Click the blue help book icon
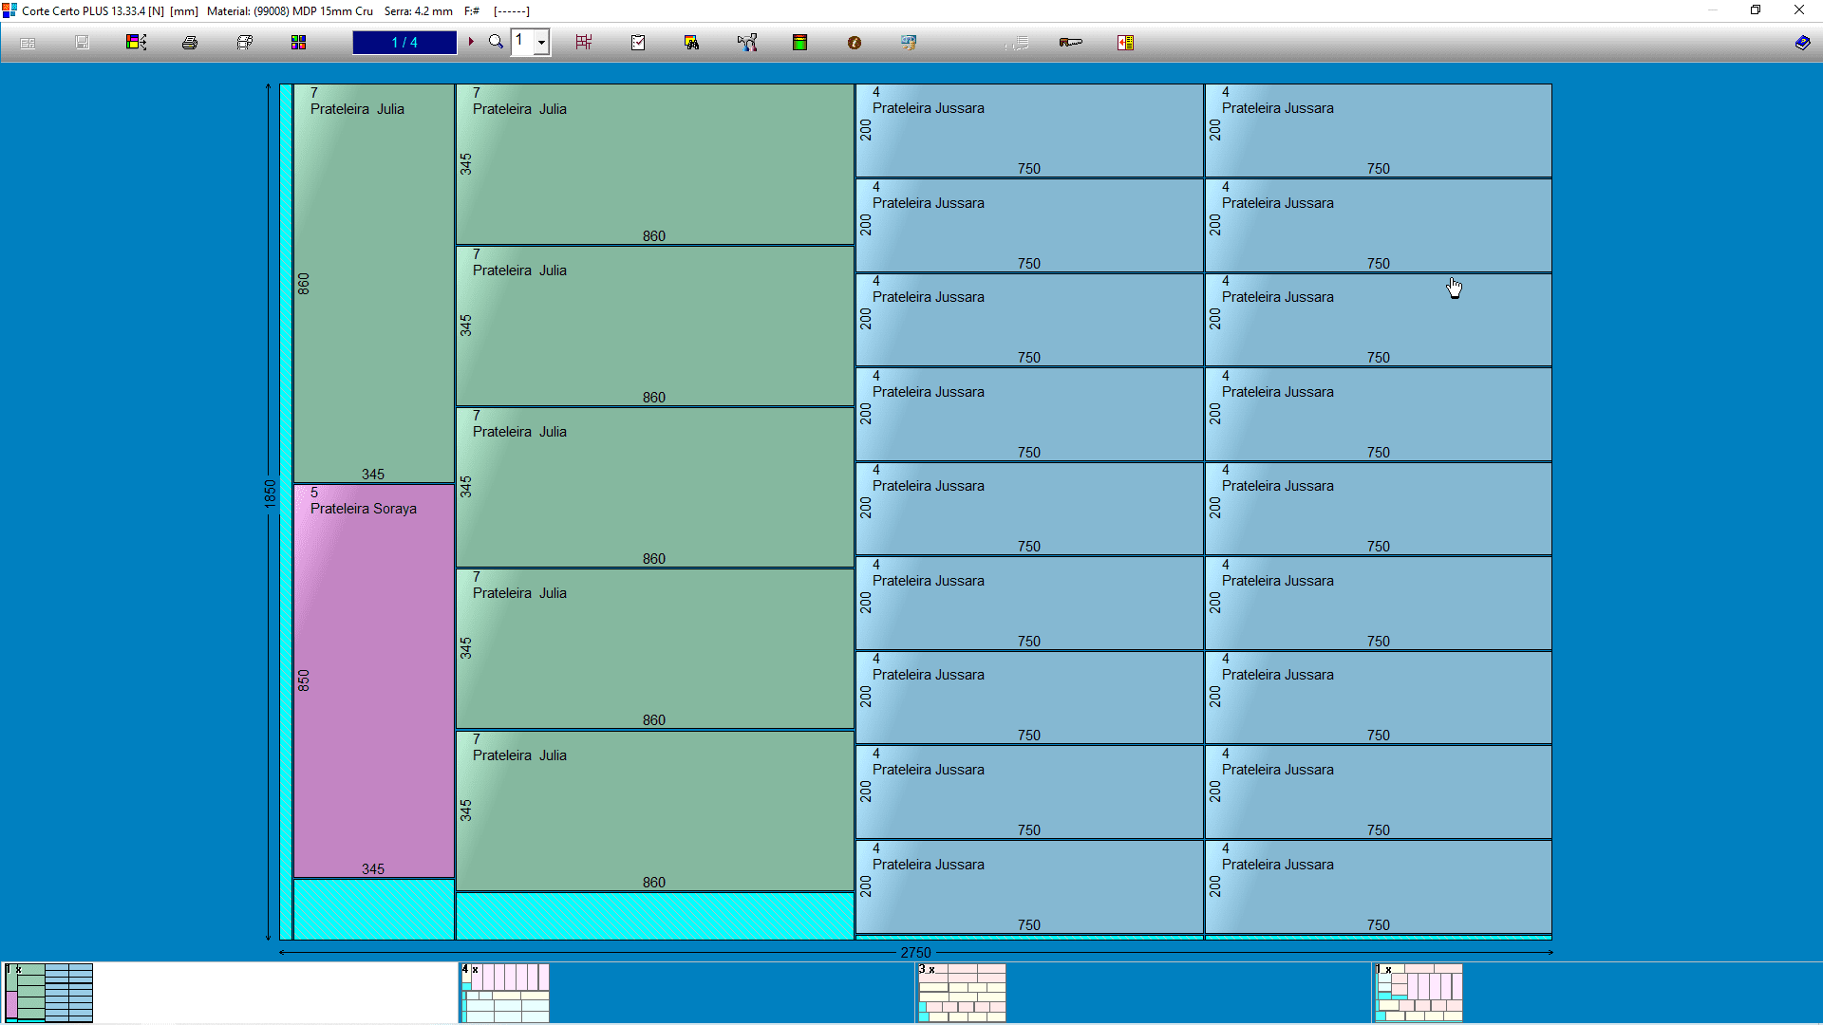Image resolution: width=1823 pixels, height=1025 pixels. click(1802, 43)
